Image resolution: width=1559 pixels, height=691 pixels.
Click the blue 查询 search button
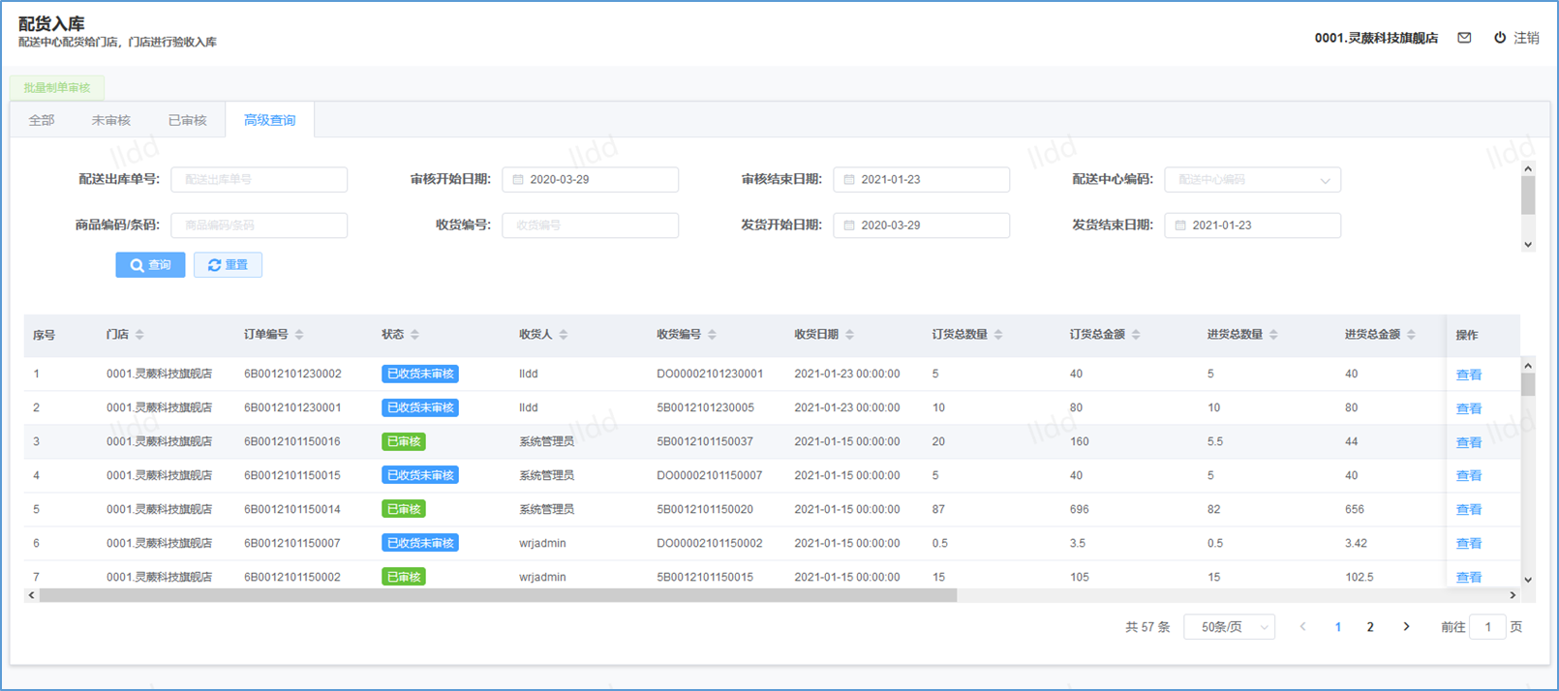150,265
